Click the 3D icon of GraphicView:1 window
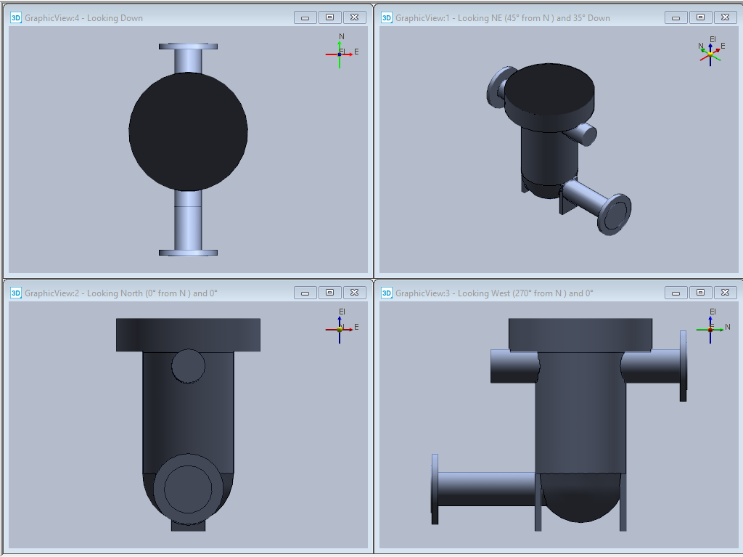The width and height of the screenshot is (743, 557). coord(387,18)
